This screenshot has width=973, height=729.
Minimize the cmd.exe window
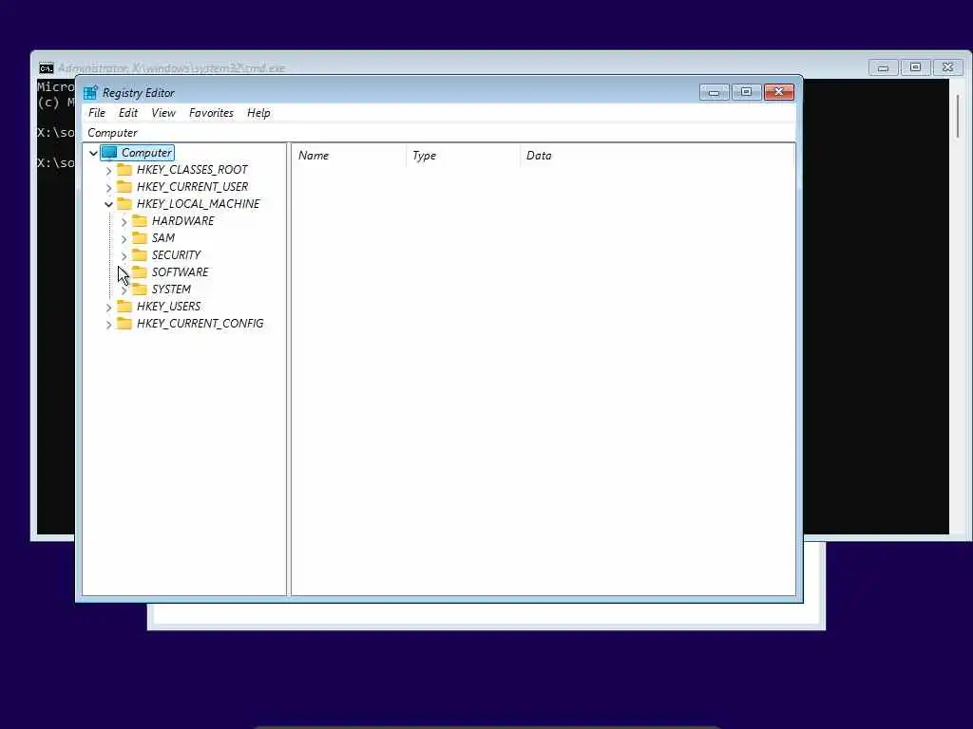pos(883,67)
